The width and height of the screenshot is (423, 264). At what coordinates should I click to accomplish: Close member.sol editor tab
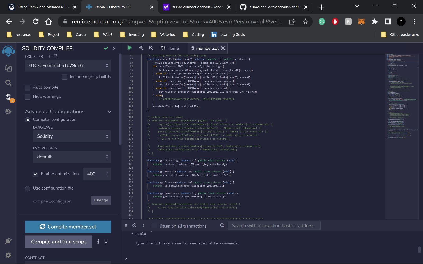coord(223,48)
